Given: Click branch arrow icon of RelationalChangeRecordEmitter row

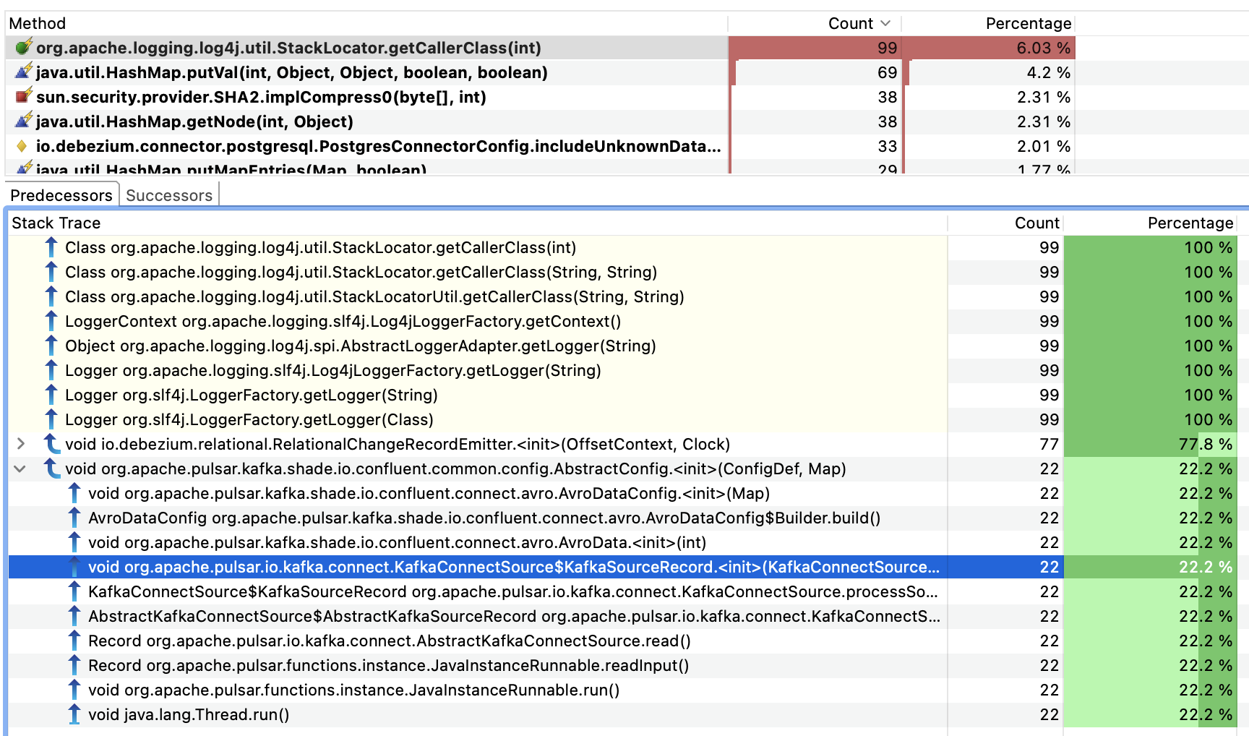Looking at the screenshot, I should (51, 444).
